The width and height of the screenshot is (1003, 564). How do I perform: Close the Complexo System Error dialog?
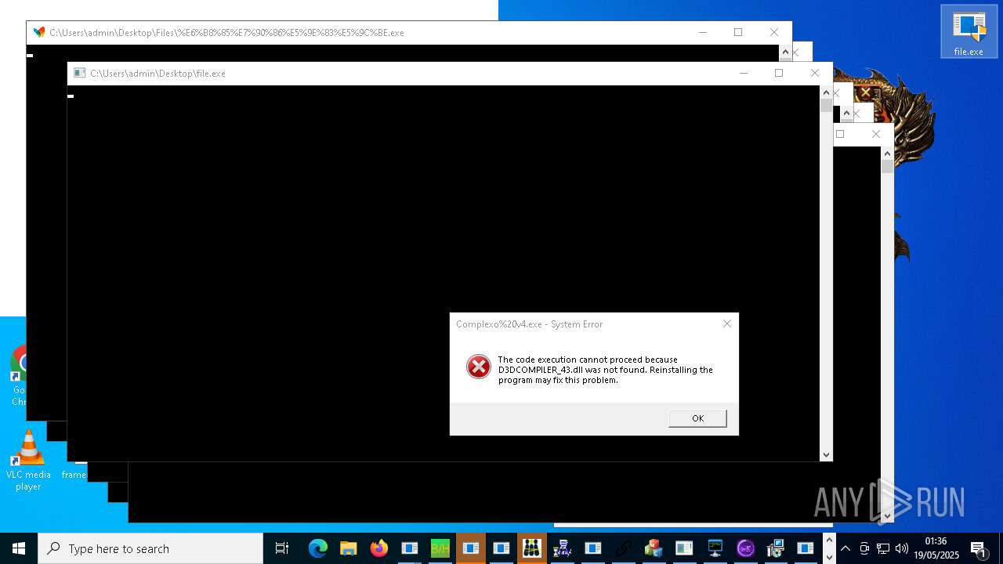tap(727, 324)
